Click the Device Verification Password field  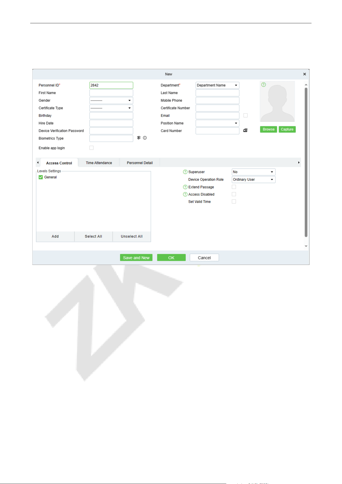[x=111, y=131]
